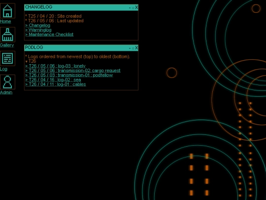Maximize the PODLOG window
The height and width of the screenshot is (200, 266).
coord(133,48)
